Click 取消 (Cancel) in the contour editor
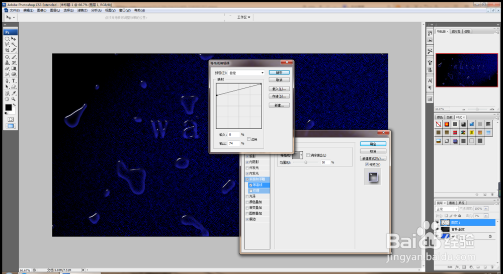 click(279, 80)
